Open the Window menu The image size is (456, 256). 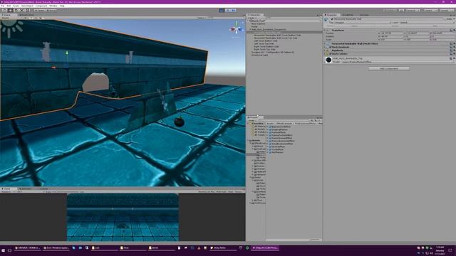[53, 6]
